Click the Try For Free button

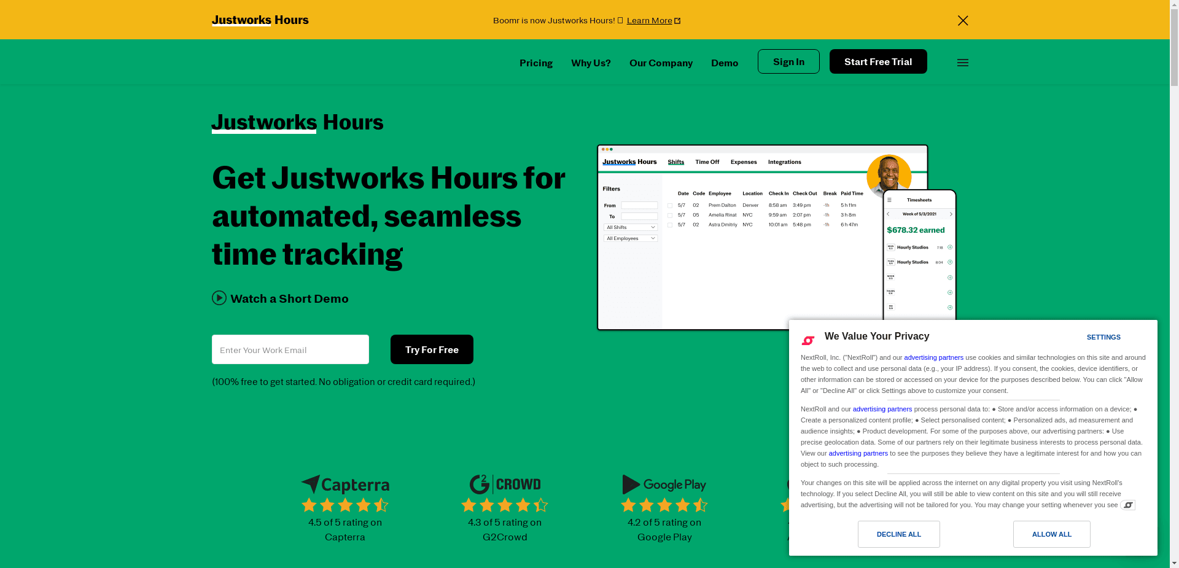click(x=431, y=349)
